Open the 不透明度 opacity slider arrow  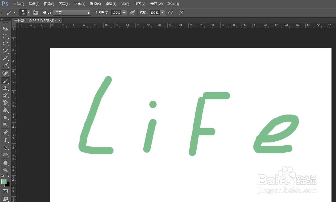[x=124, y=13]
